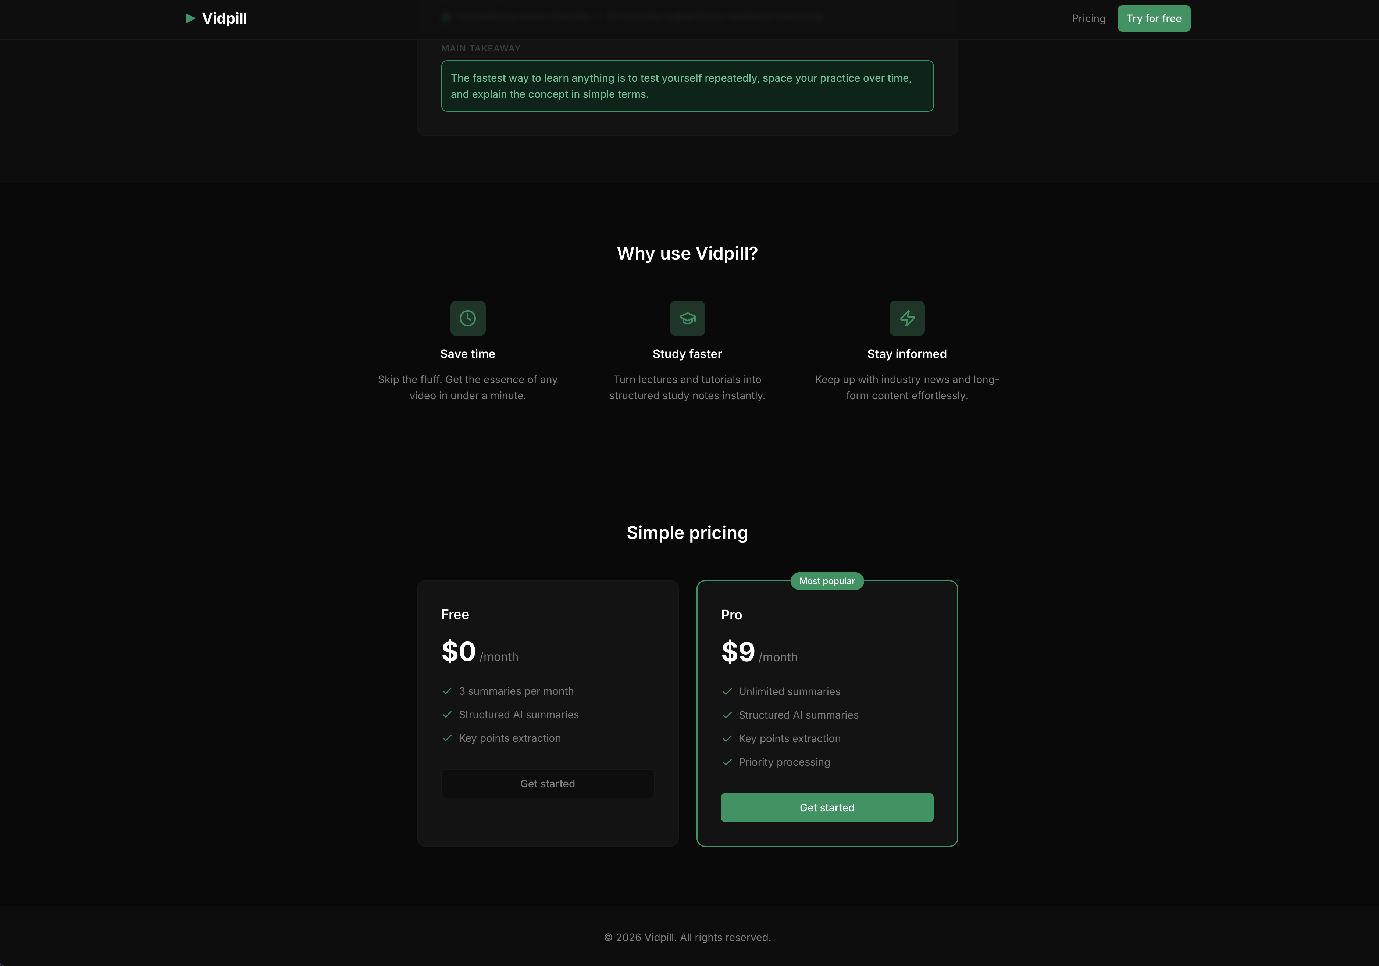Click the 2026 Vidpill copyright footer text
Image resolution: width=1379 pixels, height=966 pixels.
pos(687,937)
